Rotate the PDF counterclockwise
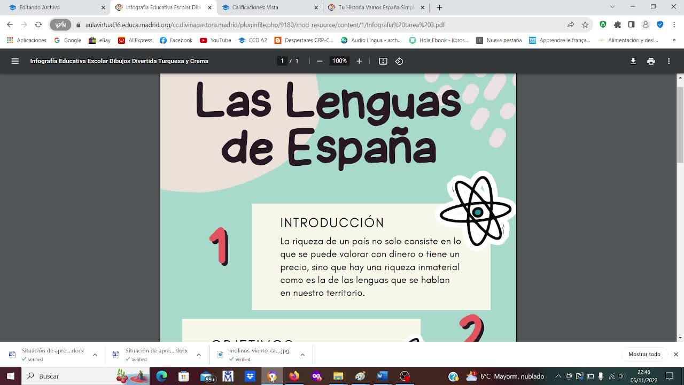 point(399,61)
